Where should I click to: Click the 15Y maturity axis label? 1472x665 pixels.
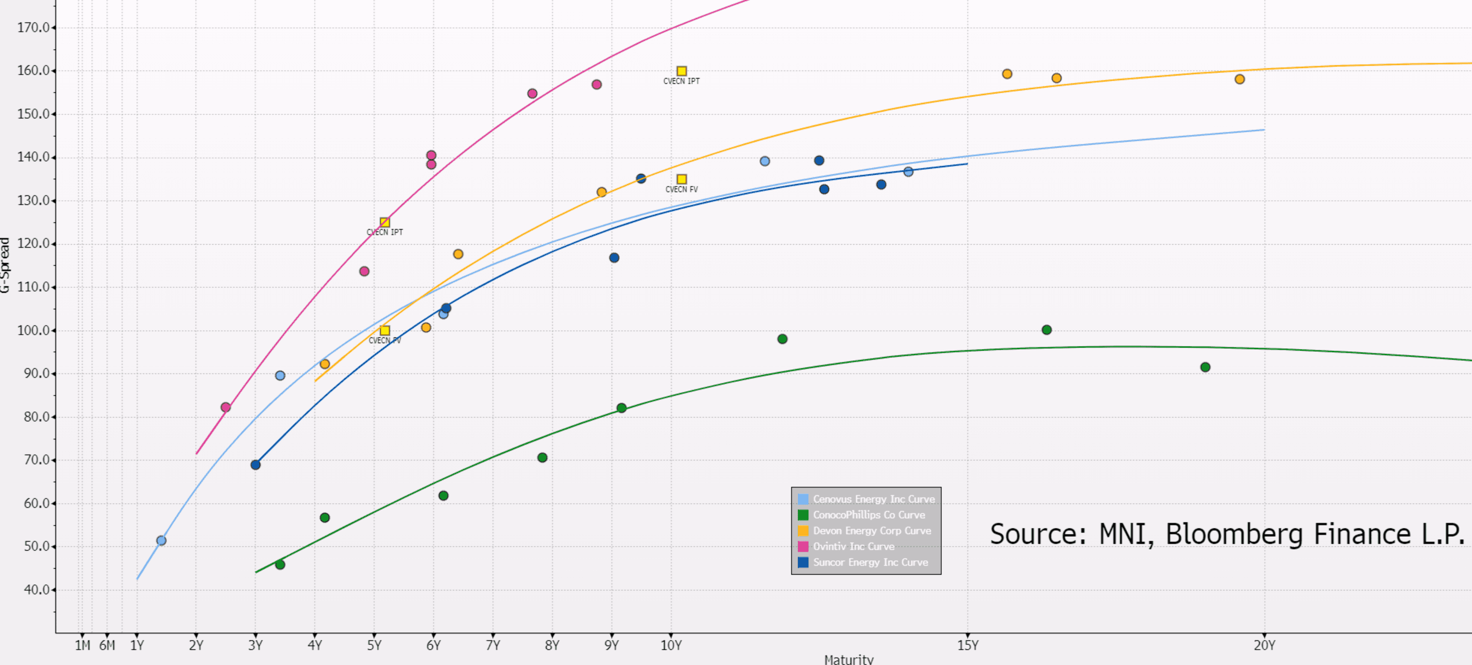[967, 645]
